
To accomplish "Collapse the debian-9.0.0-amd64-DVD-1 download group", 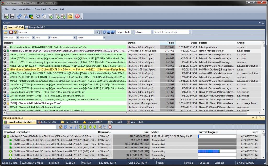I will (5, 136).
